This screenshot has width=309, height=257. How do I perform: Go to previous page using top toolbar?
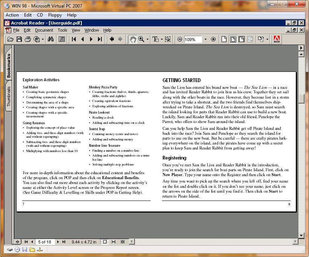pyautogui.click(x=83, y=39)
